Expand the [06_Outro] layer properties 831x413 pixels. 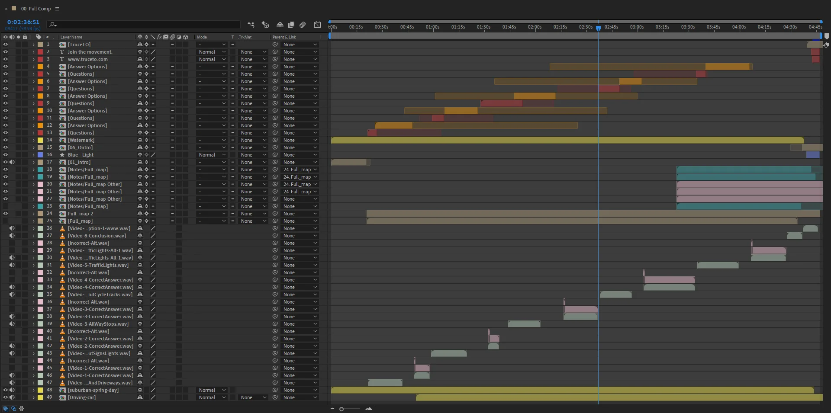click(33, 147)
